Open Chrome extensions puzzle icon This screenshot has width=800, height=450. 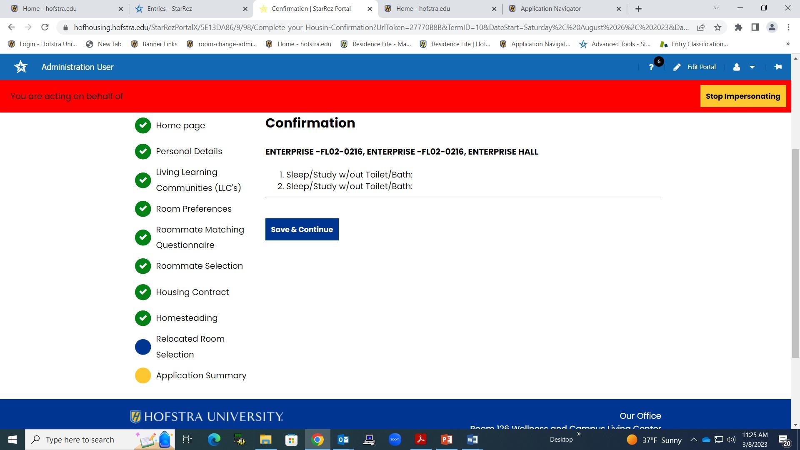738,27
